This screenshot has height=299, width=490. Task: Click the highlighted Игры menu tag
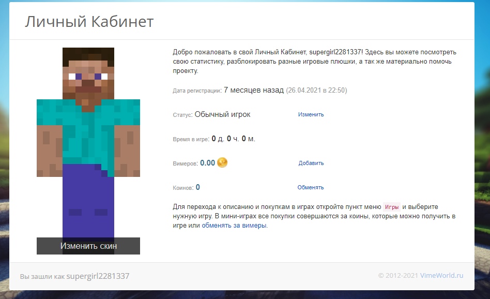pyautogui.click(x=392, y=207)
